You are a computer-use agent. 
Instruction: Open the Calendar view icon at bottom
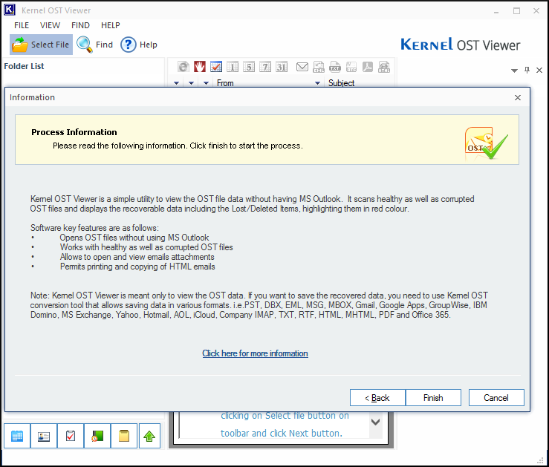(x=17, y=436)
